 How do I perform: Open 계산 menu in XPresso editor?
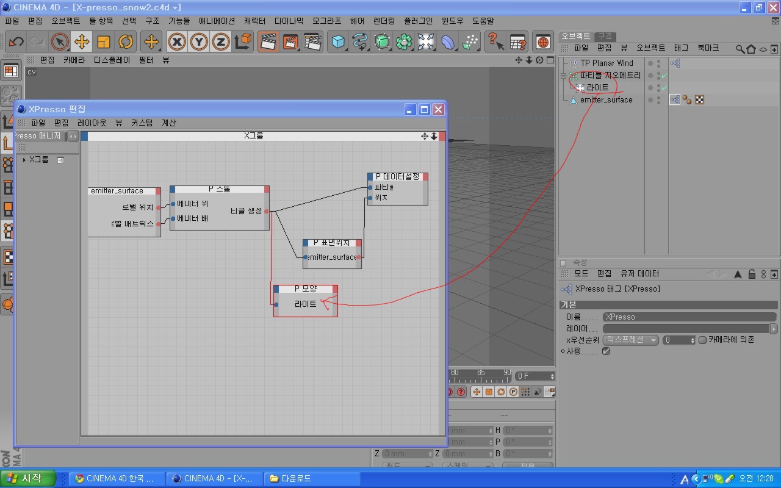pyautogui.click(x=169, y=123)
